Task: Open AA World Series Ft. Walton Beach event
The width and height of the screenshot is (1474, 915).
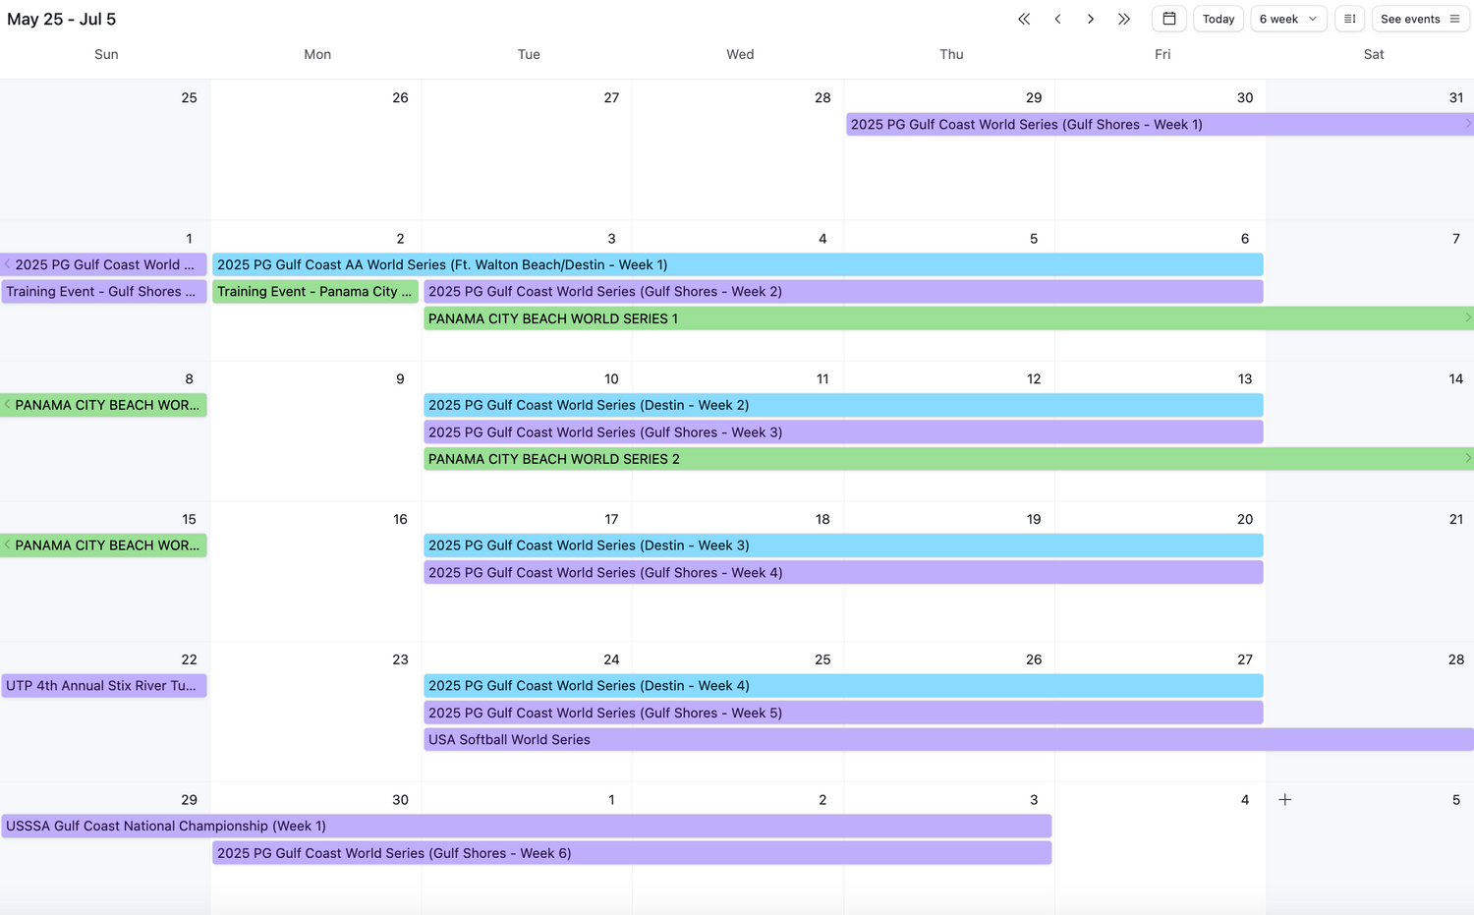Action: tap(738, 265)
